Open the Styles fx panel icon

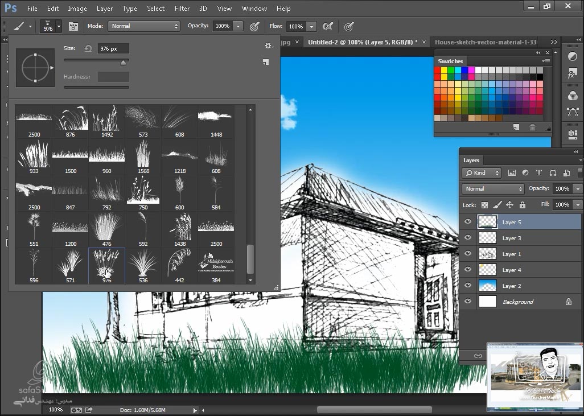[573, 73]
